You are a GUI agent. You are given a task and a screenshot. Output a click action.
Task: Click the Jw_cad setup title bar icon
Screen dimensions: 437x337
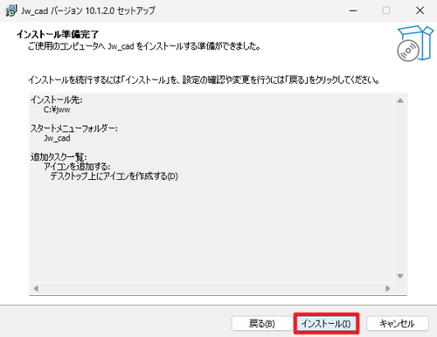11,10
